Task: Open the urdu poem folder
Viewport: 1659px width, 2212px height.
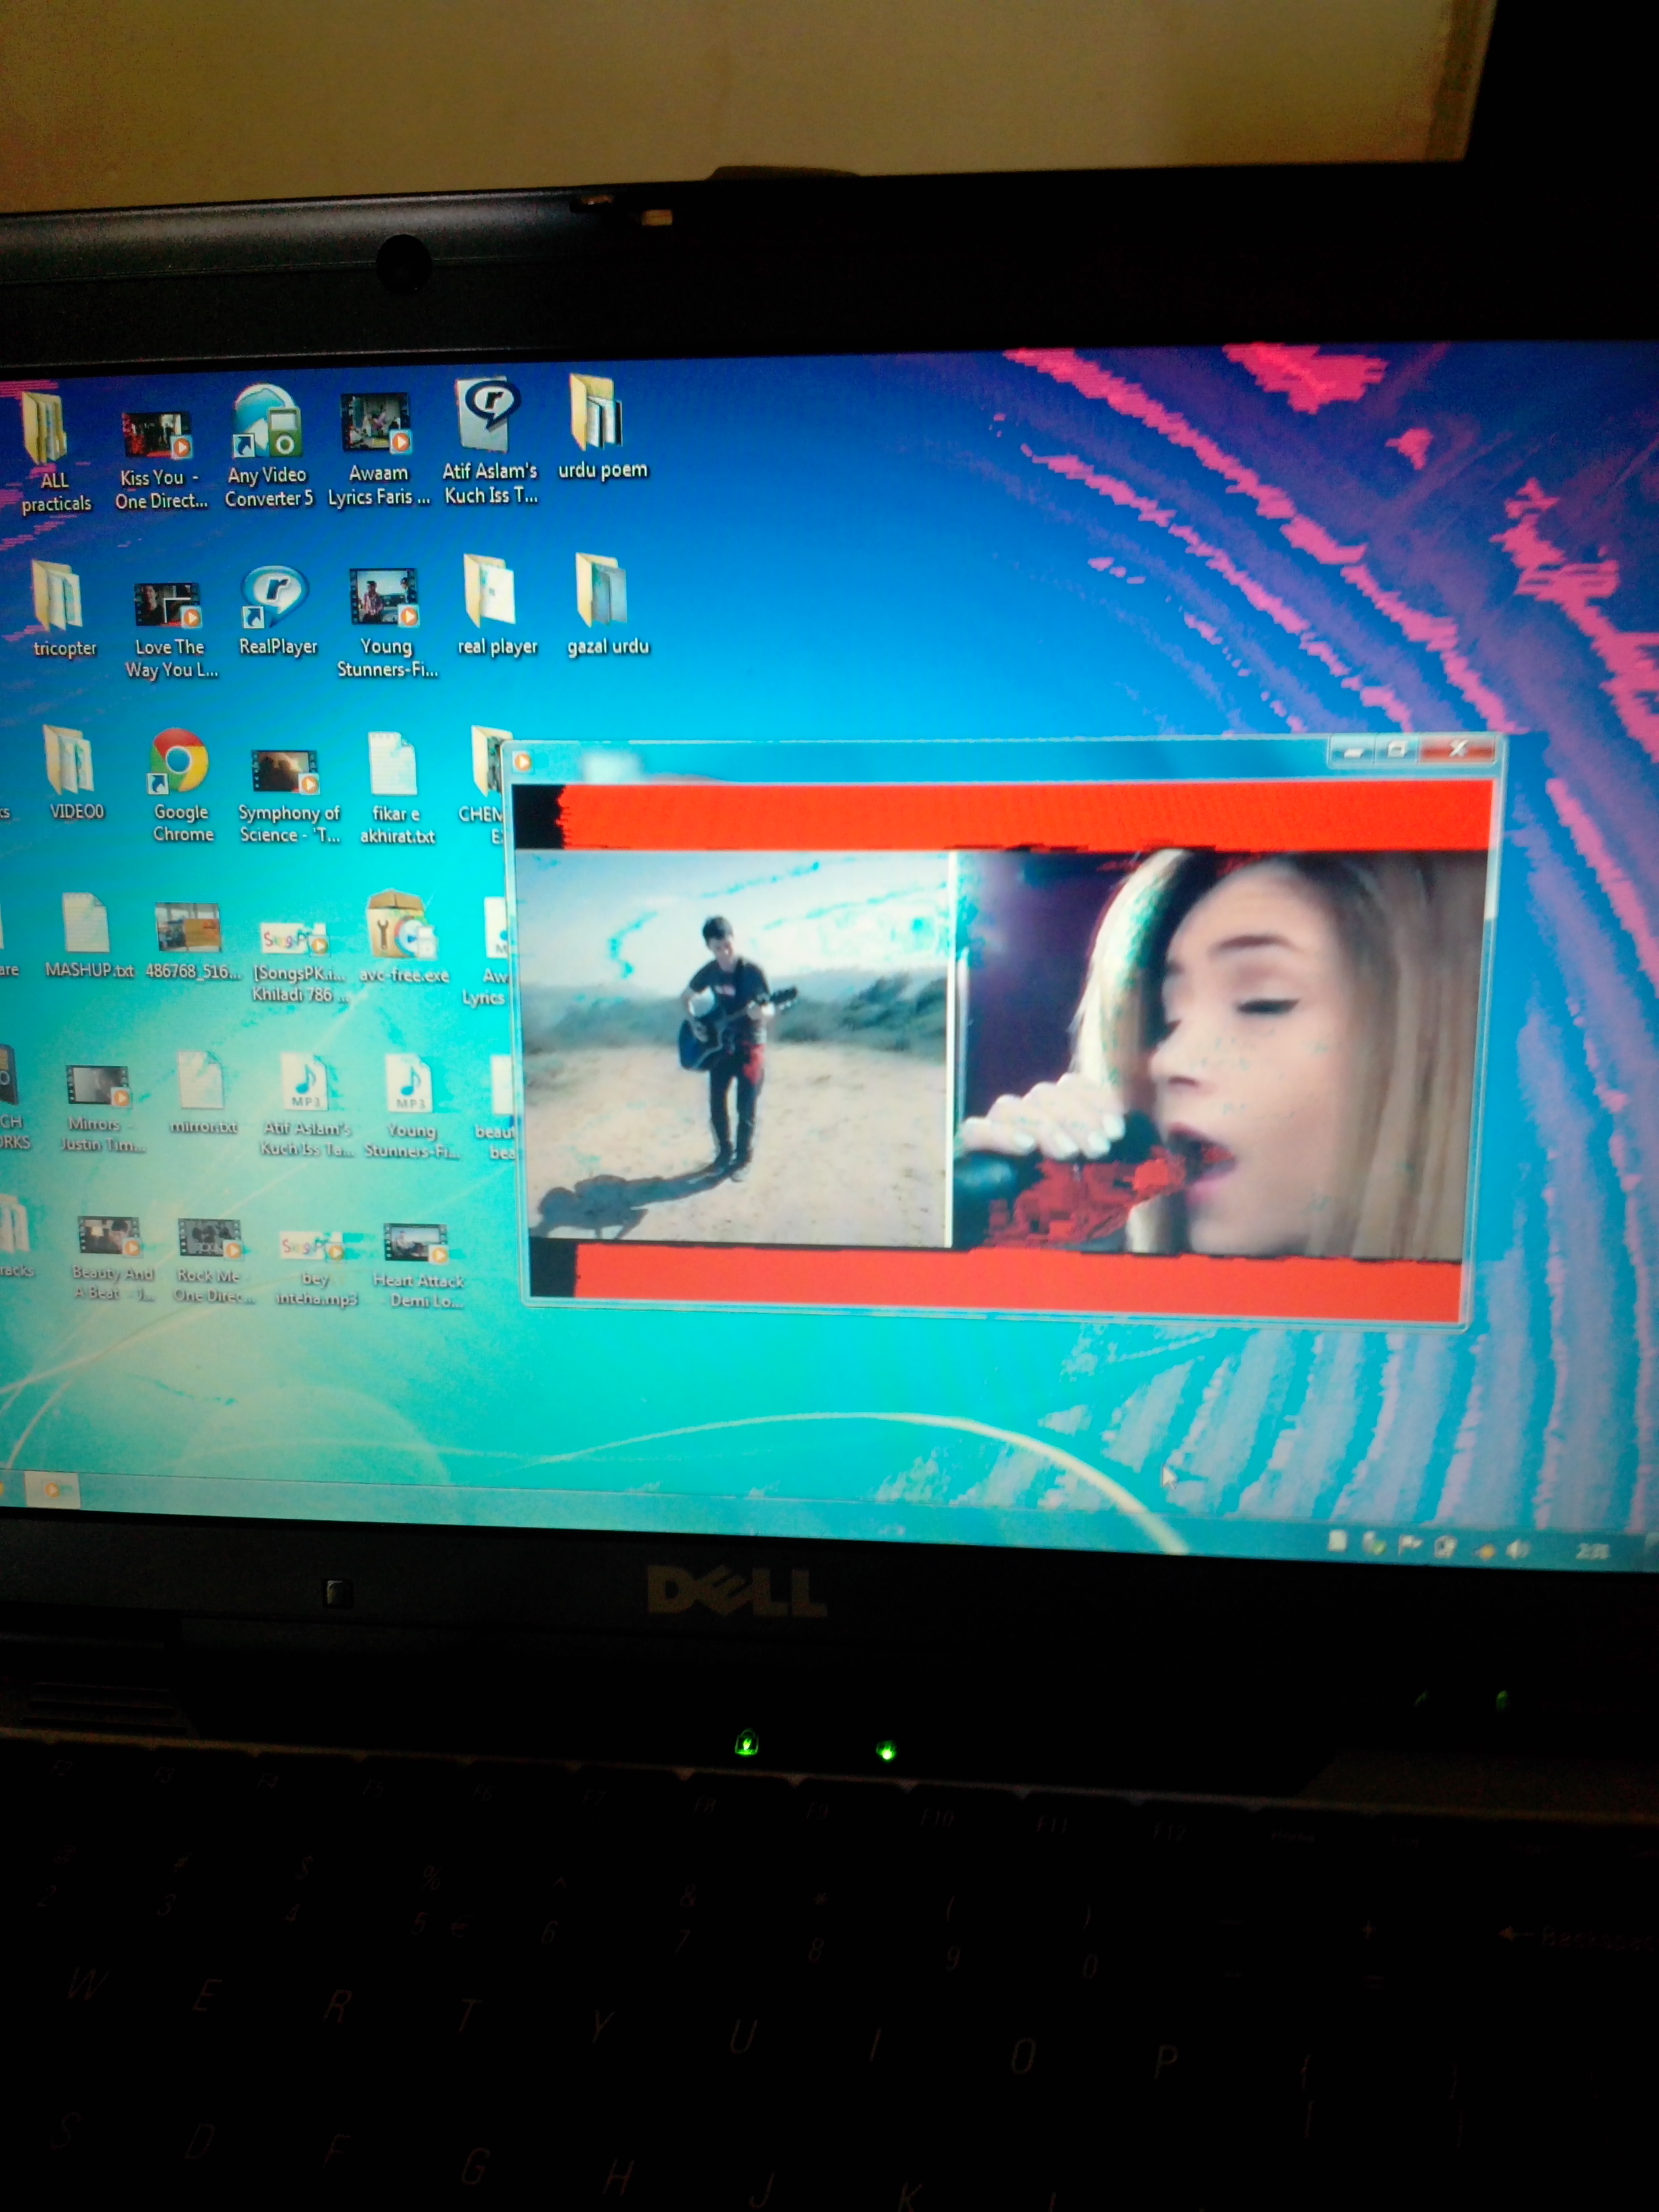Action: pyautogui.click(x=601, y=427)
